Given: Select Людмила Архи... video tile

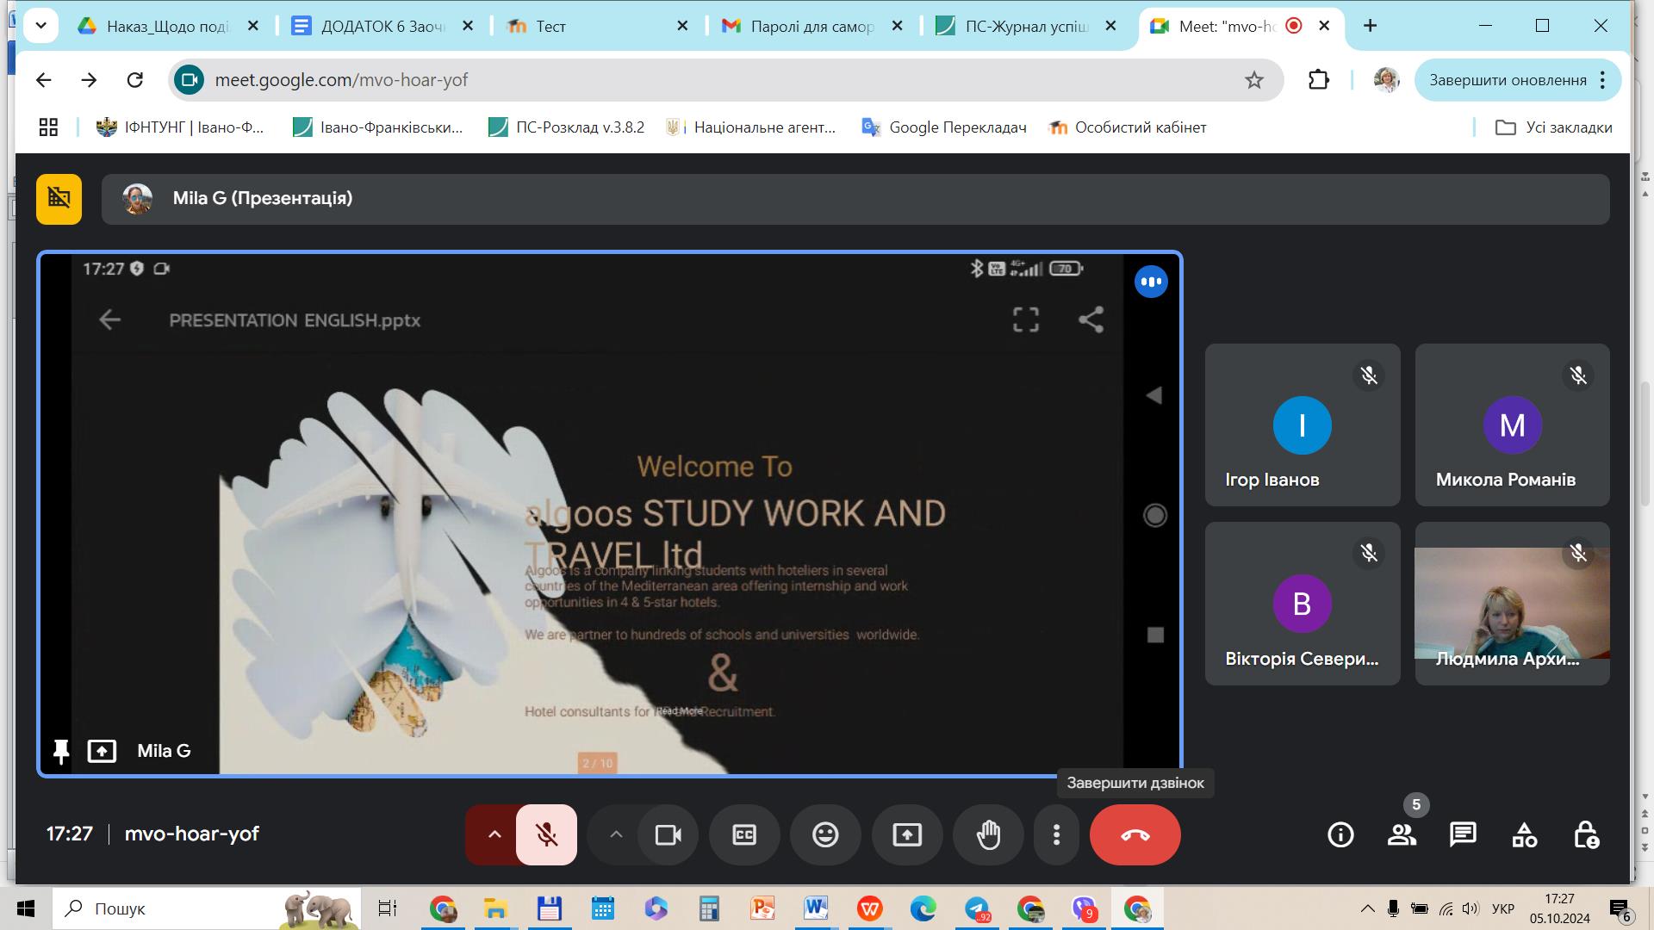Looking at the screenshot, I should 1512,604.
